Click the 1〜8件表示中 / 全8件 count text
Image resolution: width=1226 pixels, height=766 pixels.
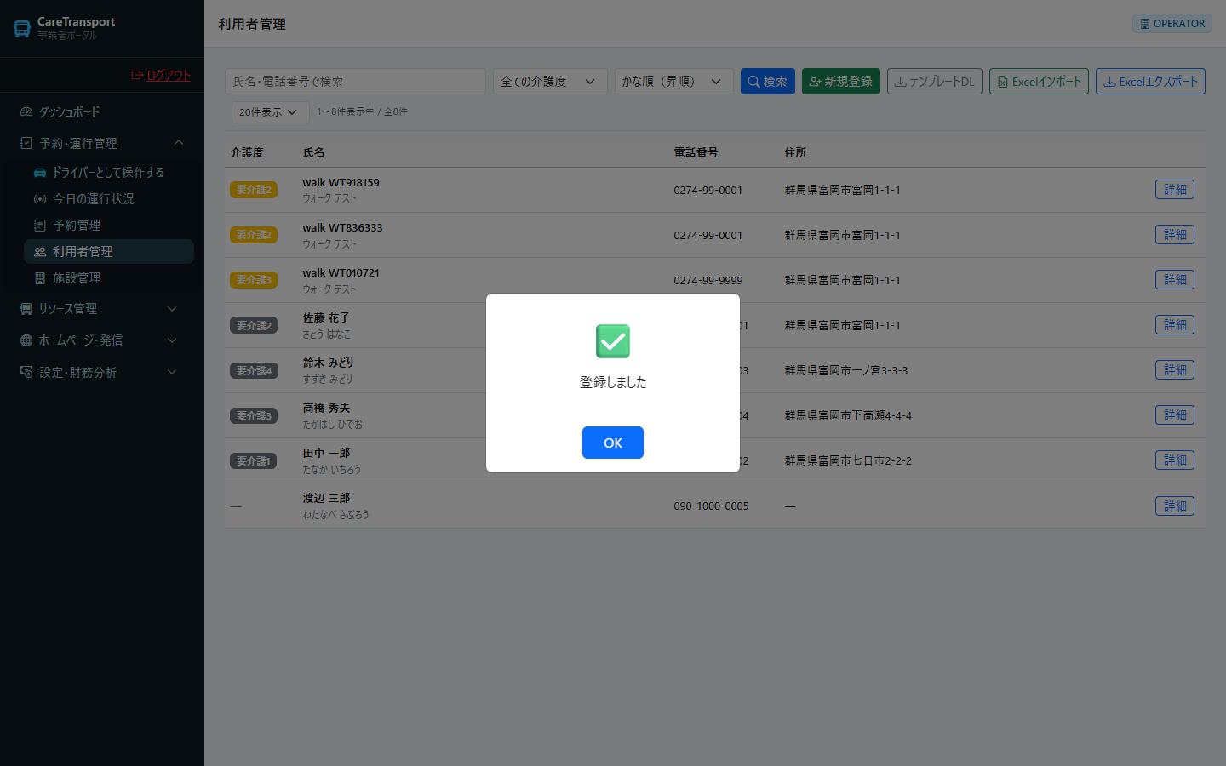[x=362, y=111]
